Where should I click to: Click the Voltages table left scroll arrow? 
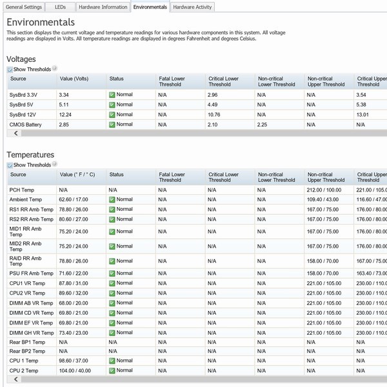click(16, 134)
